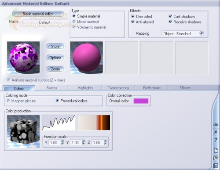Adjust the Function scale Z stepper arrows
Image resolution: width=220 pixels, height=170 pixels.
point(105,142)
